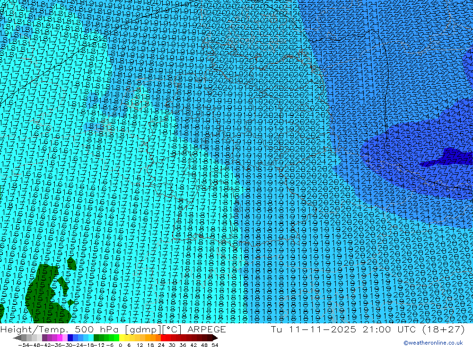
Task: Click the '-6' legend scale label
Action: [x=110, y=345]
